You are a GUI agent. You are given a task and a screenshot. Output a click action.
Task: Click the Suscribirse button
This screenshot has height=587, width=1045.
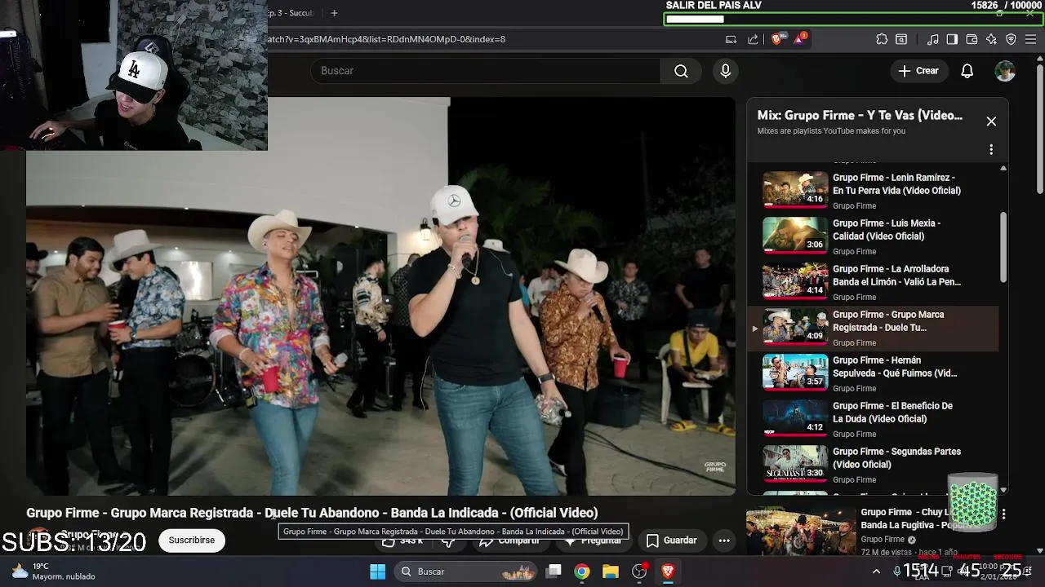coord(192,540)
